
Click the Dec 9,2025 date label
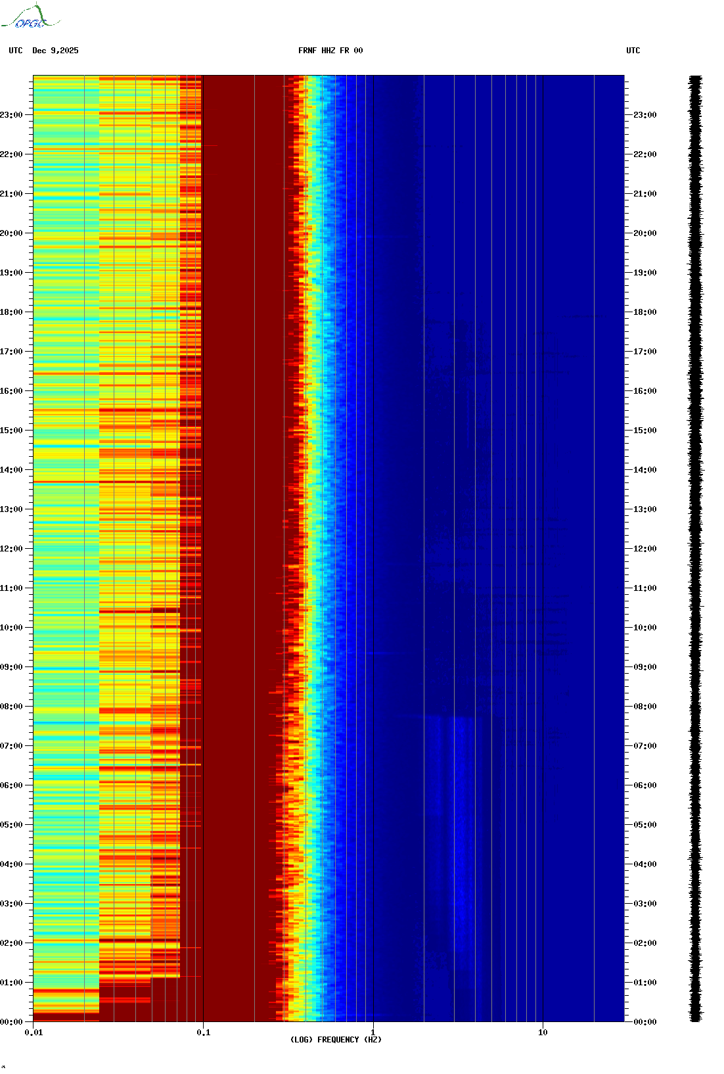pyautogui.click(x=55, y=51)
